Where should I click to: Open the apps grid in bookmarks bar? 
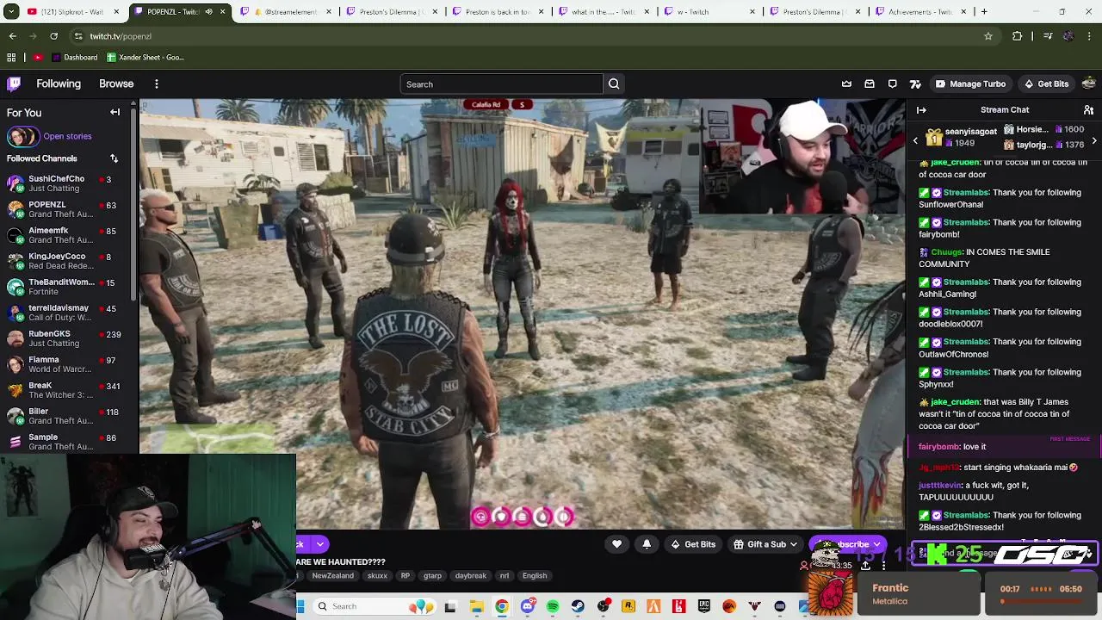click(11, 57)
